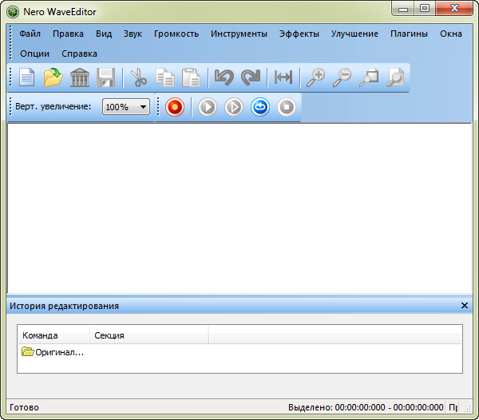The image size is (479, 420).
Task: Click the Команда column header
Action: pos(41,335)
